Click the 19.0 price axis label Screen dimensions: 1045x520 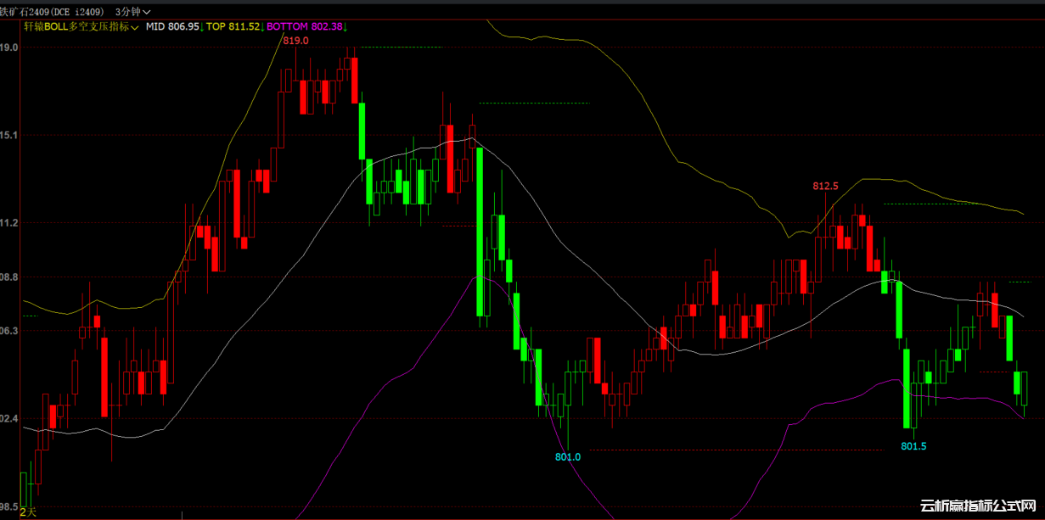pyautogui.click(x=9, y=48)
